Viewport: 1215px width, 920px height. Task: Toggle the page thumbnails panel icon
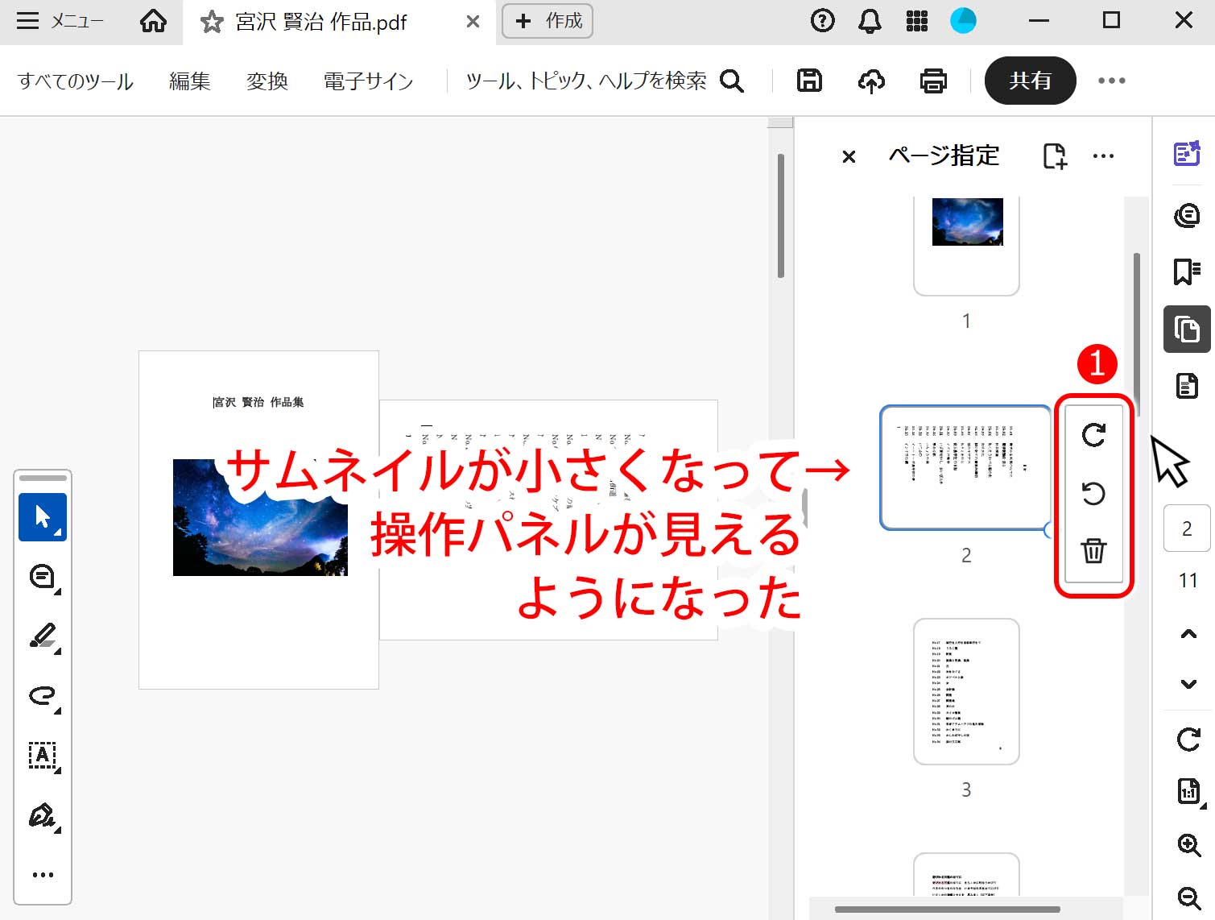coord(1187,329)
